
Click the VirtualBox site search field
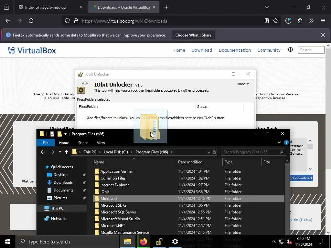(311, 50)
